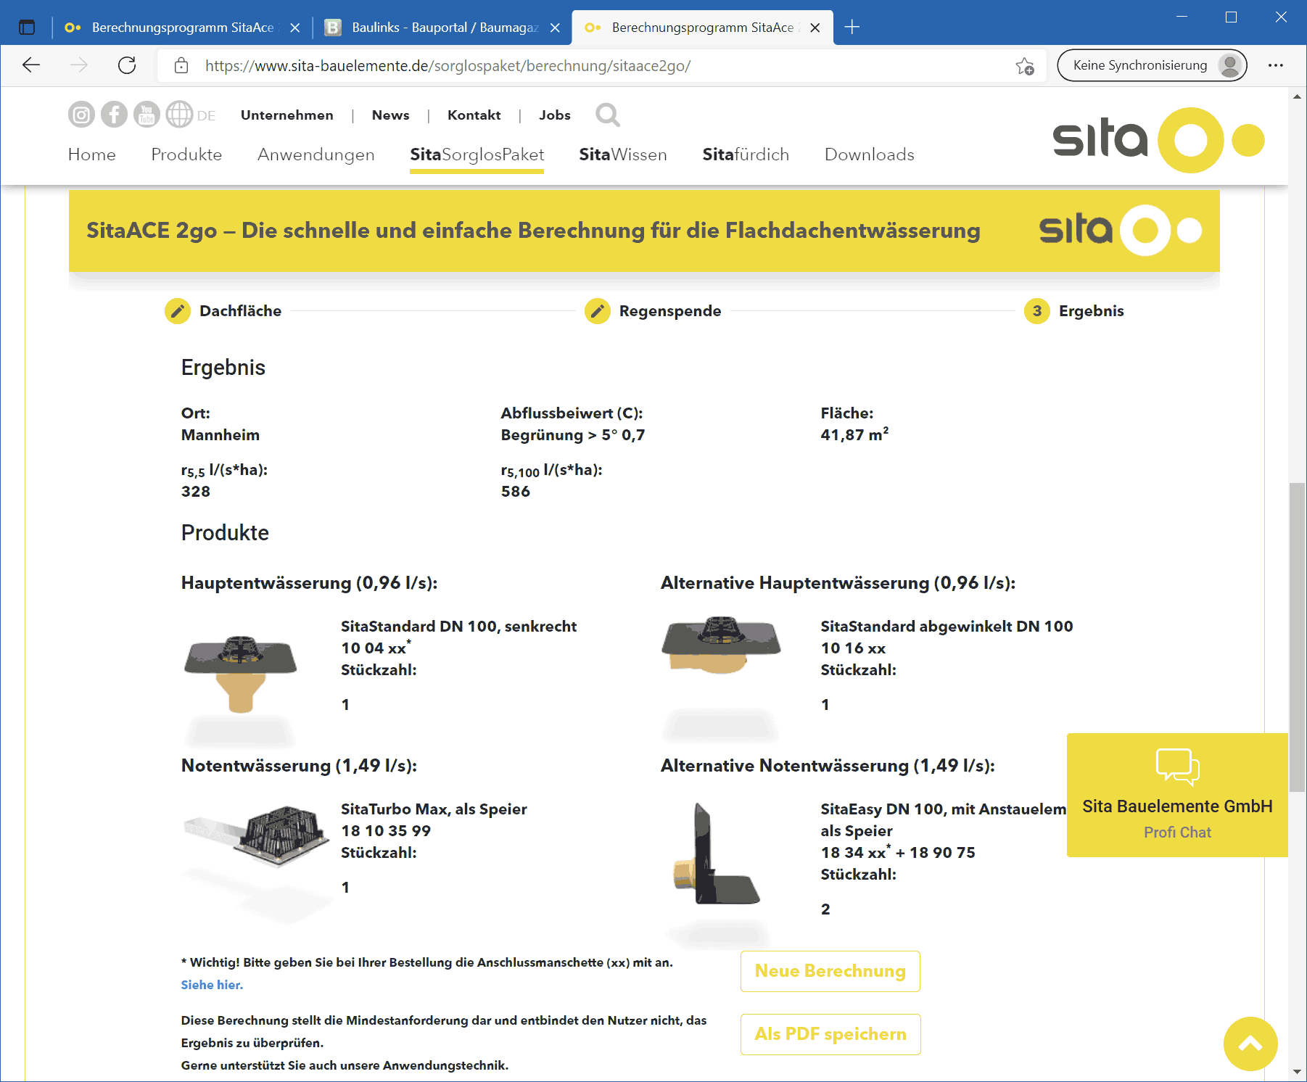Click the Keine Synchronisierung profile button
Screen dimensions: 1307x1082
[1152, 65]
